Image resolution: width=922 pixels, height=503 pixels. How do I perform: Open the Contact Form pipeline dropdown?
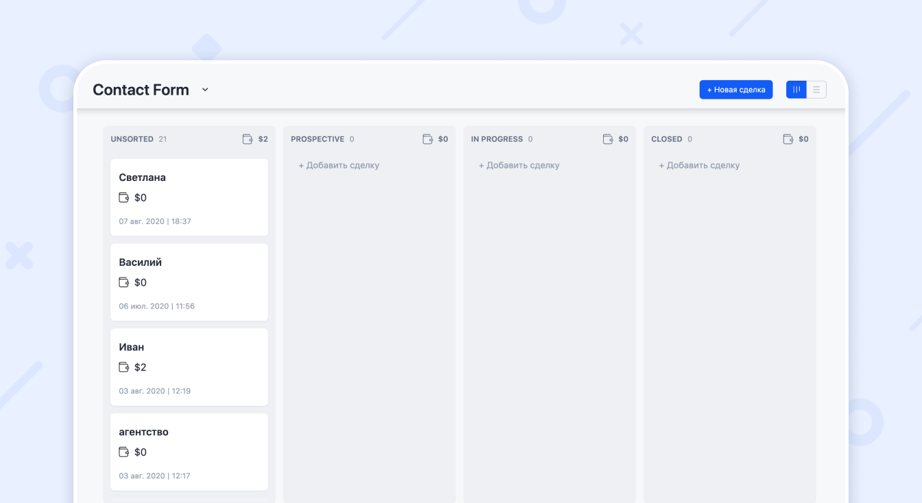(x=204, y=89)
